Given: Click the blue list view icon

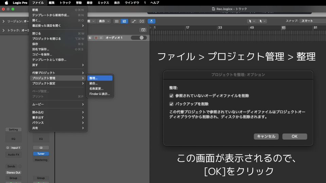Looking at the screenshot, I should [124, 21].
